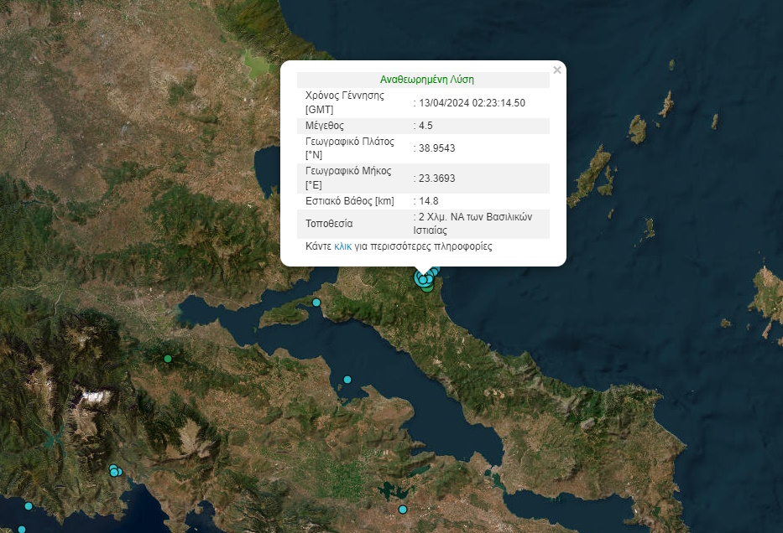Viewport: 783px width, 533px height.
Task: Click the magnitude value '4.5'
Action: pyautogui.click(x=425, y=126)
